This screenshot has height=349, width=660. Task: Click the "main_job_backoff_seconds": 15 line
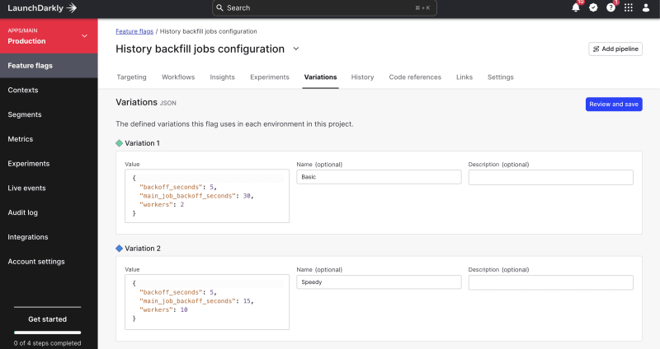tap(196, 300)
